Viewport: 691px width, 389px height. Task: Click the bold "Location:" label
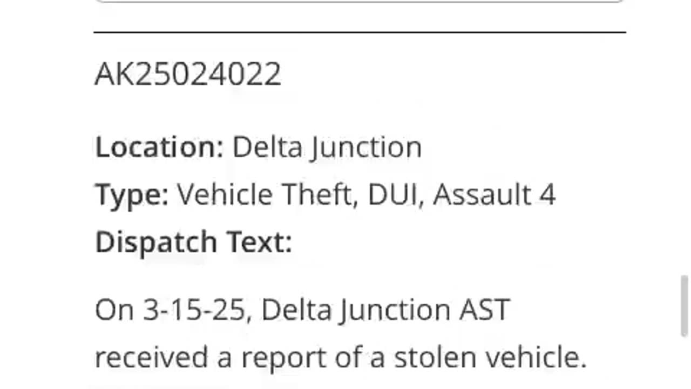pos(159,147)
